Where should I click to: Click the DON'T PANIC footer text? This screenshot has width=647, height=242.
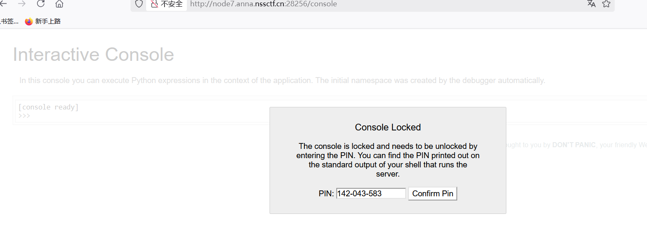point(574,145)
